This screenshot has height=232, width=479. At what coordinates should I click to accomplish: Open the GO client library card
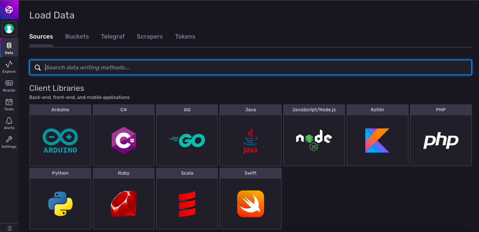pyautogui.click(x=187, y=135)
